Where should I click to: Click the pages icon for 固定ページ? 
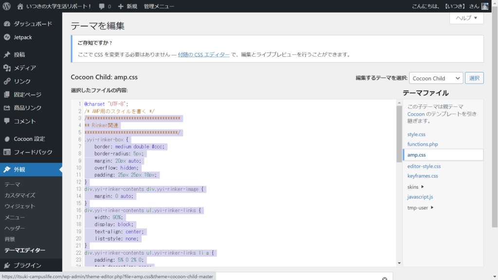pos(7,95)
